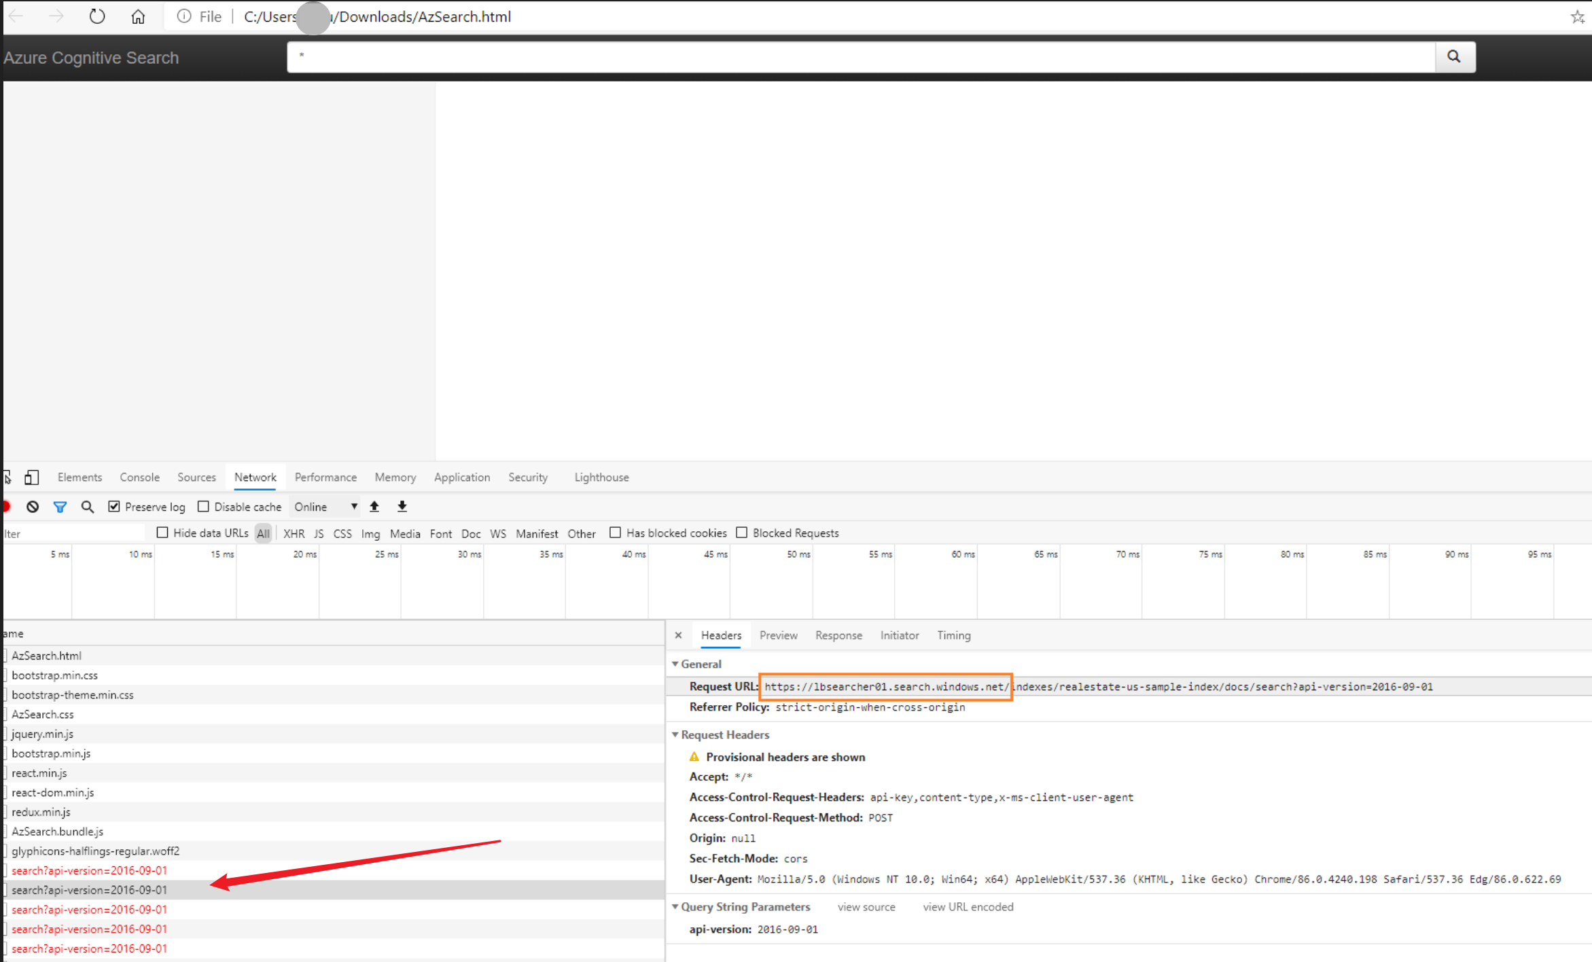Open the network search magnifier icon
The height and width of the screenshot is (962, 1592).
88,507
